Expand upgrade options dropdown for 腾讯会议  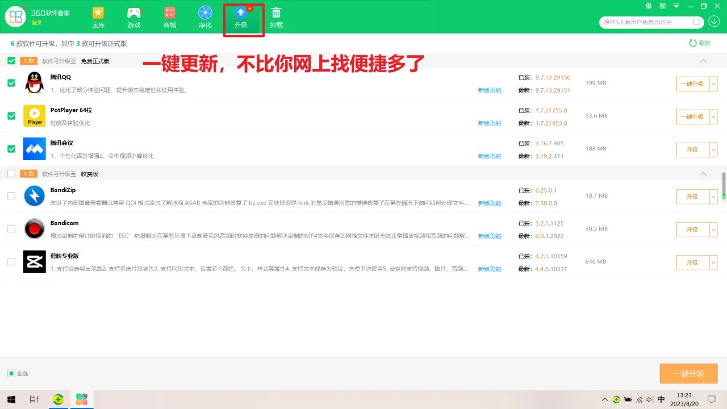tap(714, 150)
